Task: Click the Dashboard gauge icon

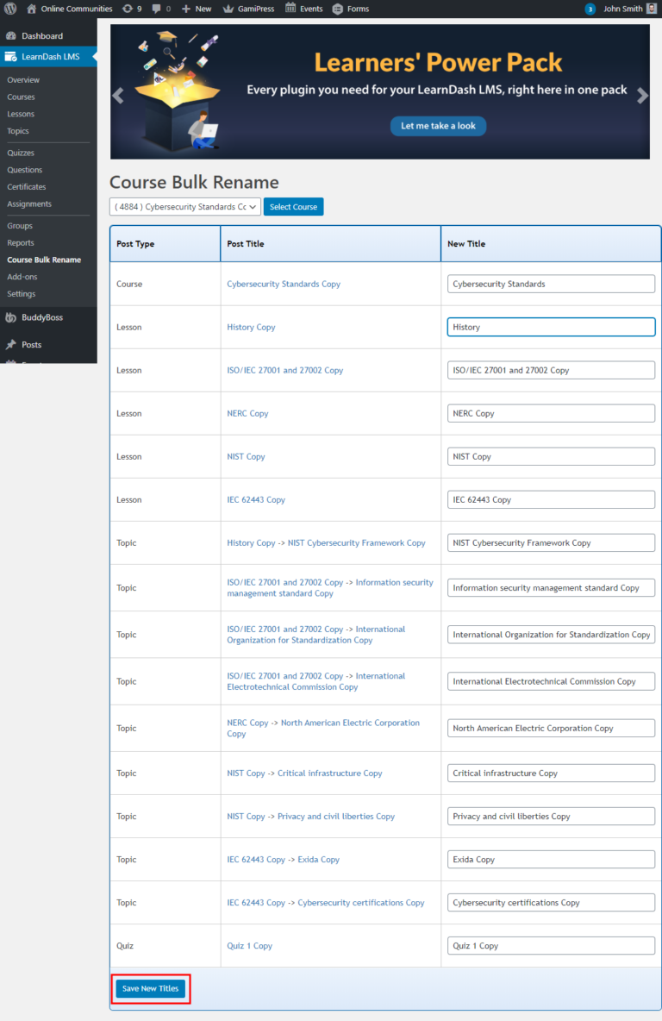Action: (11, 36)
